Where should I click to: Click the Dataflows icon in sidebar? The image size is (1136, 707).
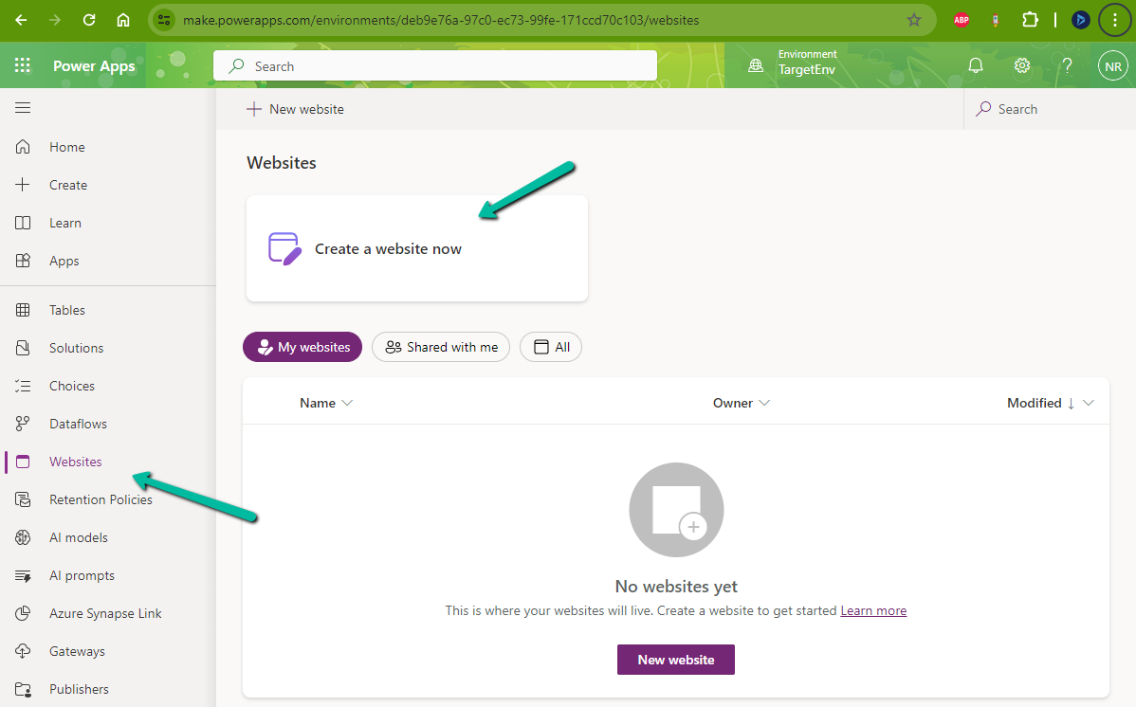tap(23, 424)
